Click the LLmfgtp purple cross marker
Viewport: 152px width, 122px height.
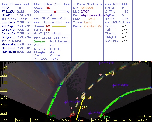point(90,113)
